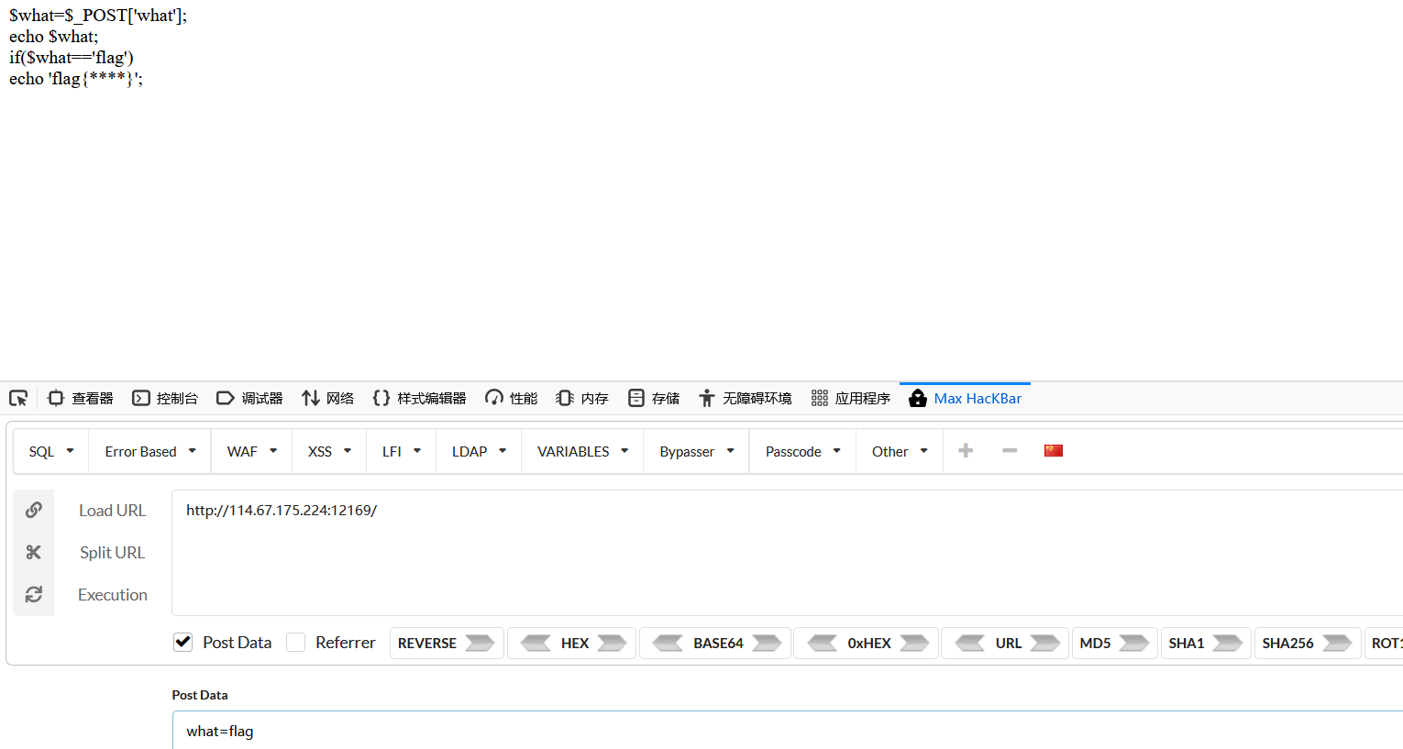Screen dimensions: 1403x749
Task: Click the URL input field
Action: 787,552
